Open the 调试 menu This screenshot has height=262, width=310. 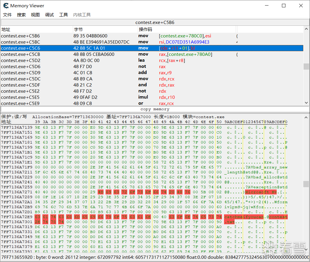pyautogui.click(x=49, y=15)
